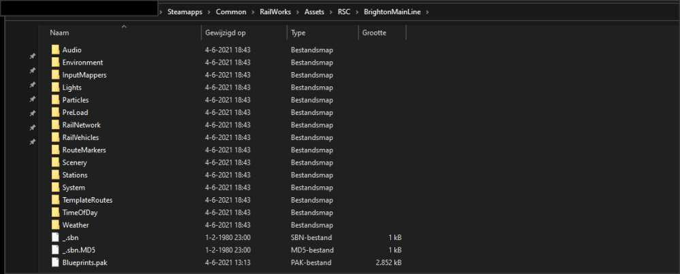
Task: Open the chevron dropdown between Assets and RSC
Action: coord(331,12)
